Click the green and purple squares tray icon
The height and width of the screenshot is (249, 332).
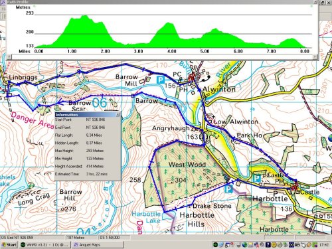point(315,244)
